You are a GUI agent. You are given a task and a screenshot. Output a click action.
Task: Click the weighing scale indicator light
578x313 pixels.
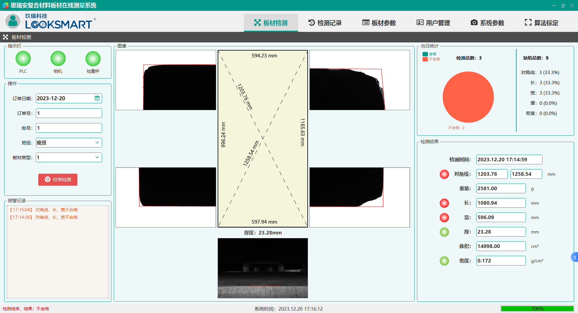[93, 59]
